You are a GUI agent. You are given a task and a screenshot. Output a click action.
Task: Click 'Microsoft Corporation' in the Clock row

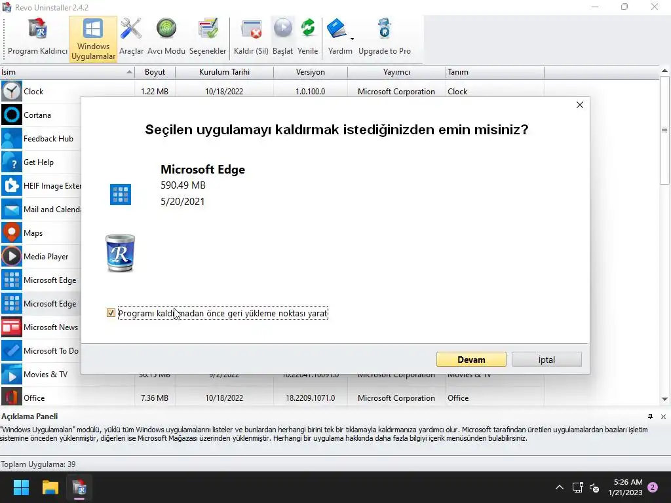point(396,92)
